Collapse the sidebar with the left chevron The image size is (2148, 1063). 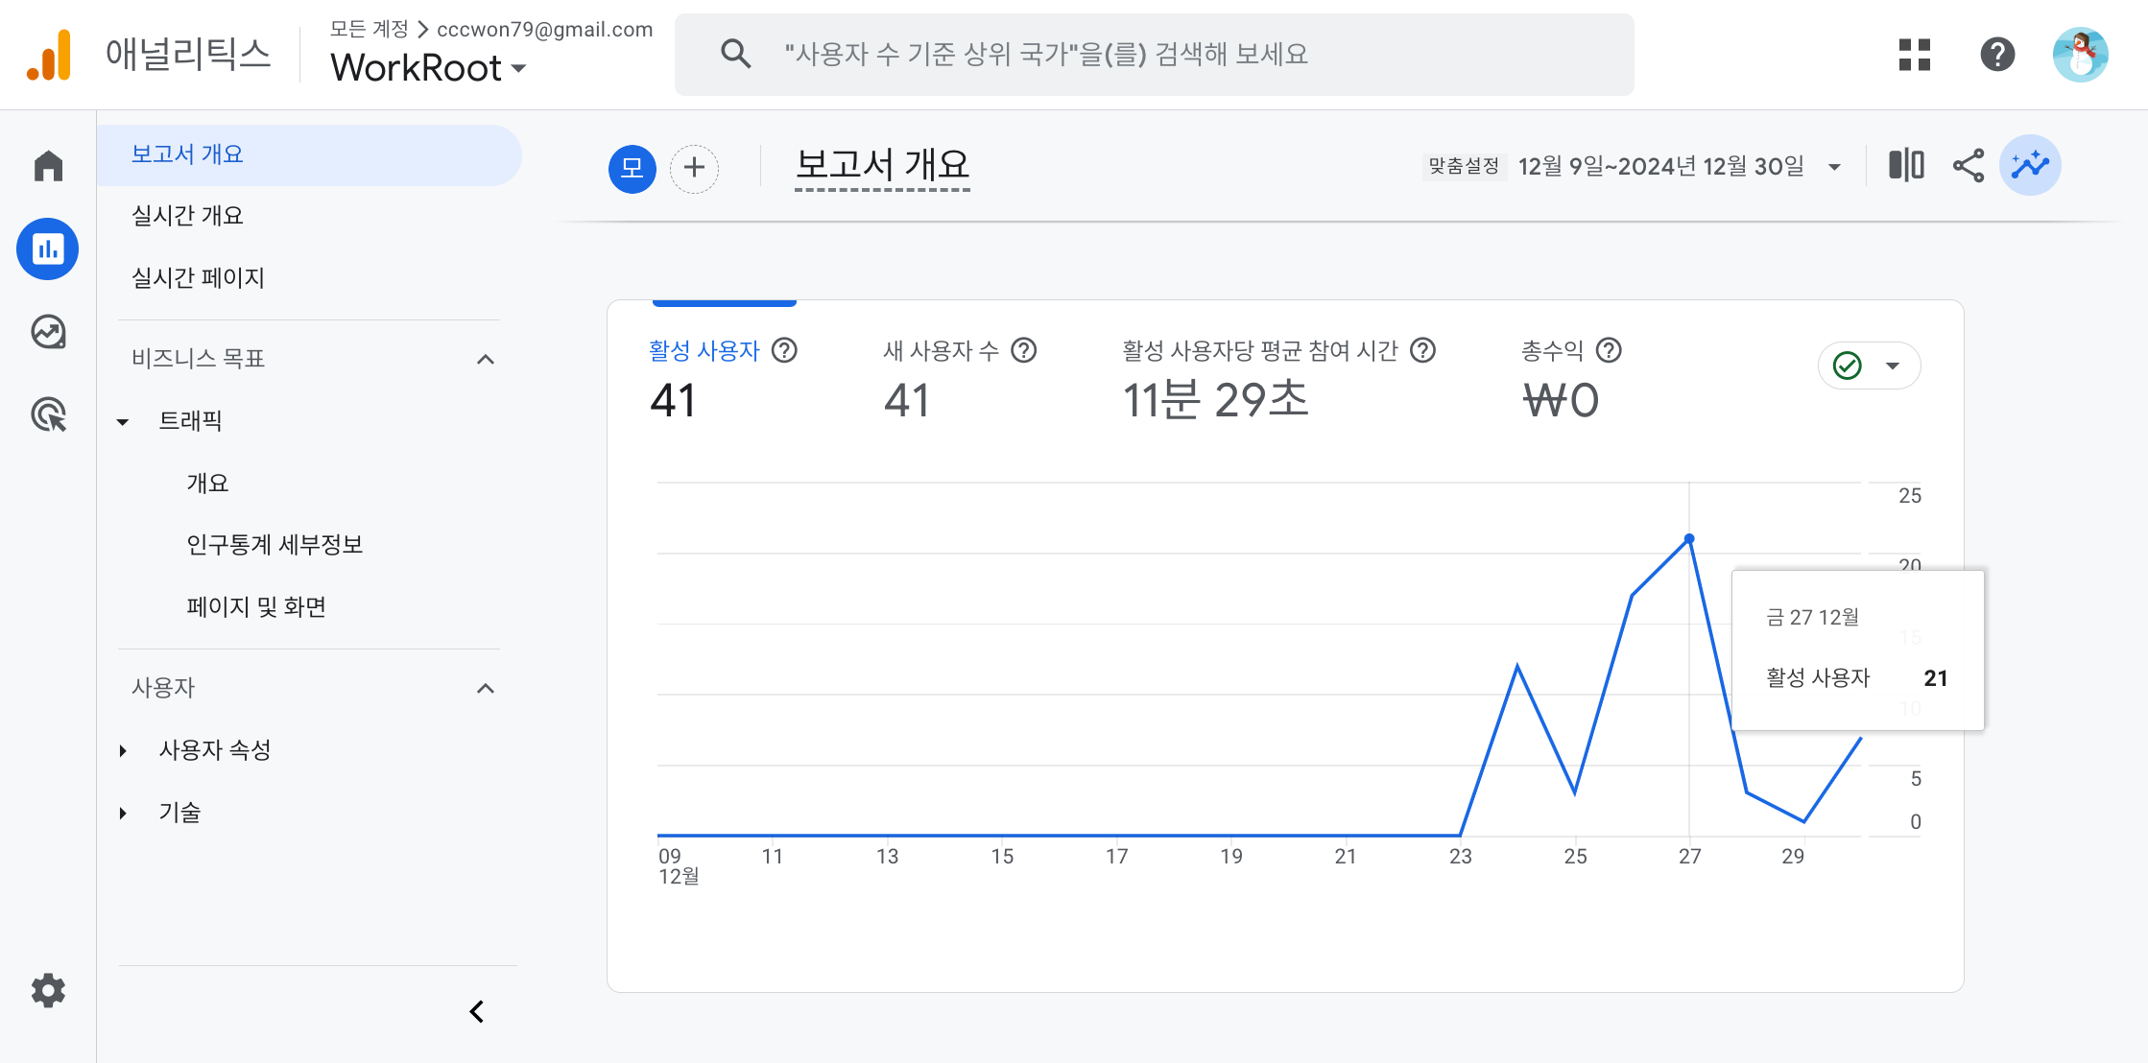(477, 1011)
